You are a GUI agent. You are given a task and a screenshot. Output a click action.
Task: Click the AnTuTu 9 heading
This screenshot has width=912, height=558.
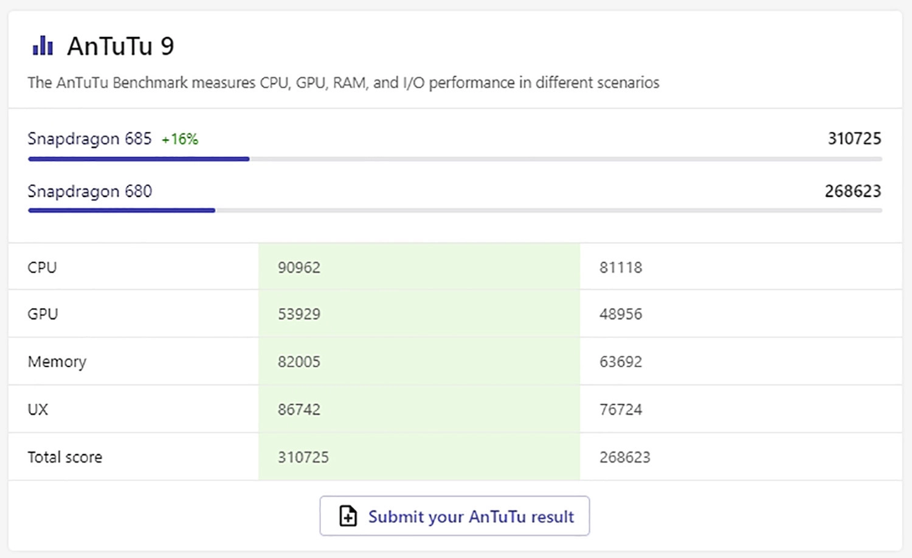point(120,46)
